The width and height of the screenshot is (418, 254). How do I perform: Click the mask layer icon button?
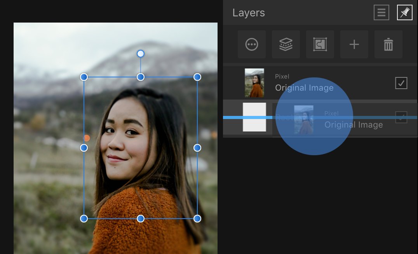coord(320,44)
